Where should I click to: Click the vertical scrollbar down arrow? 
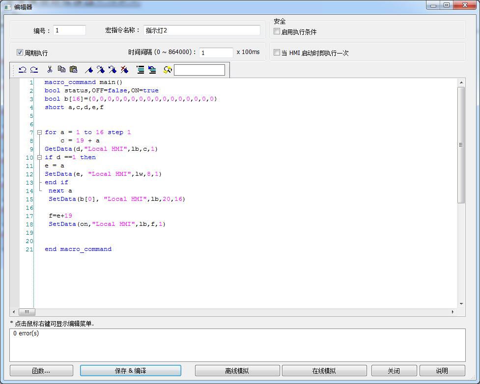pos(461,304)
